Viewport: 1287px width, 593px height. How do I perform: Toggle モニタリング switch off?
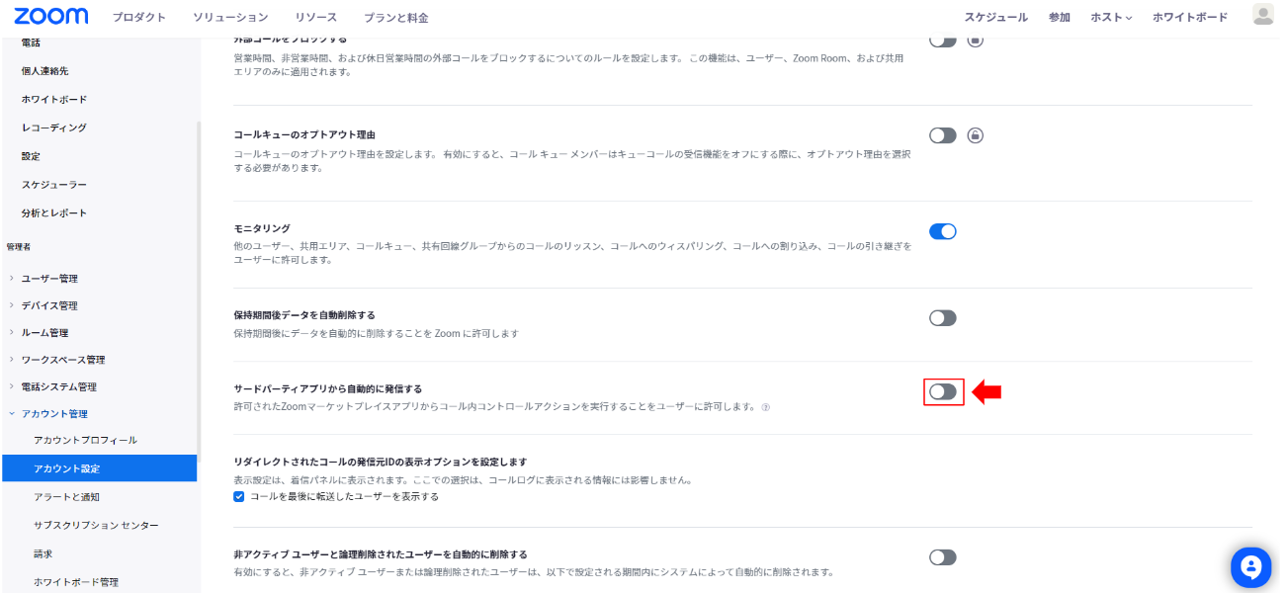click(943, 231)
